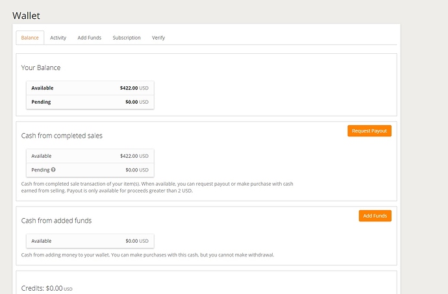Click the bold Pending label in Your Balance
The width and height of the screenshot is (448, 294).
[x=41, y=102]
